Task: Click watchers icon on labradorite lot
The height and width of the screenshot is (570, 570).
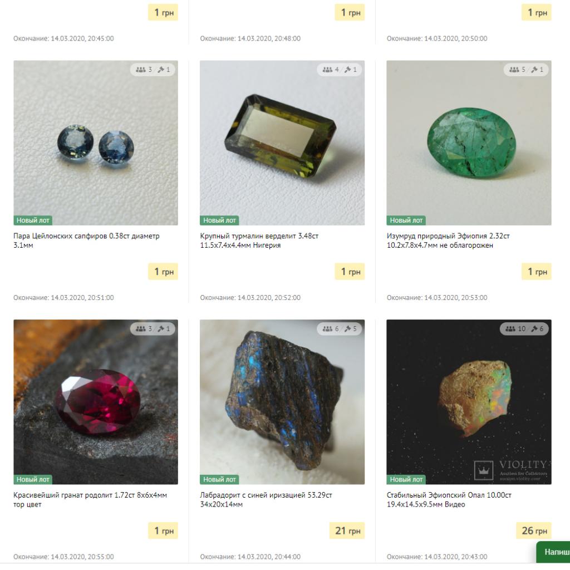Action: click(x=327, y=328)
